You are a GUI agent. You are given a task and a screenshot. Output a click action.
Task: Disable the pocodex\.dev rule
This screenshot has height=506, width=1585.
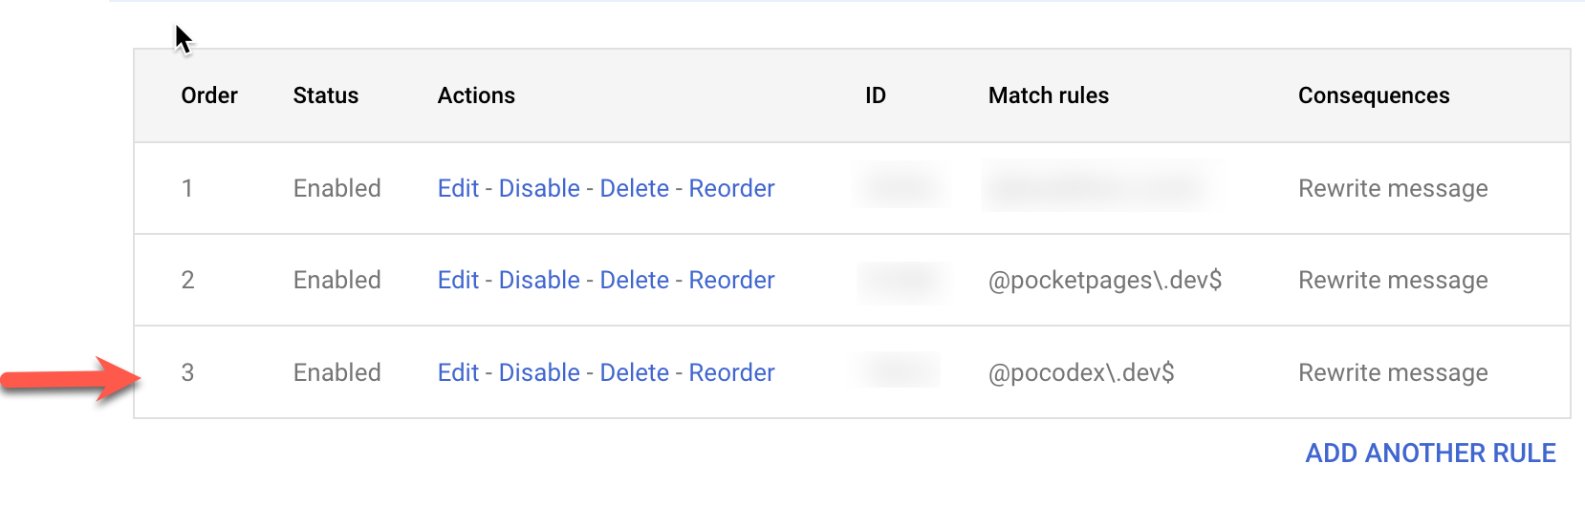tap(539, 372)
